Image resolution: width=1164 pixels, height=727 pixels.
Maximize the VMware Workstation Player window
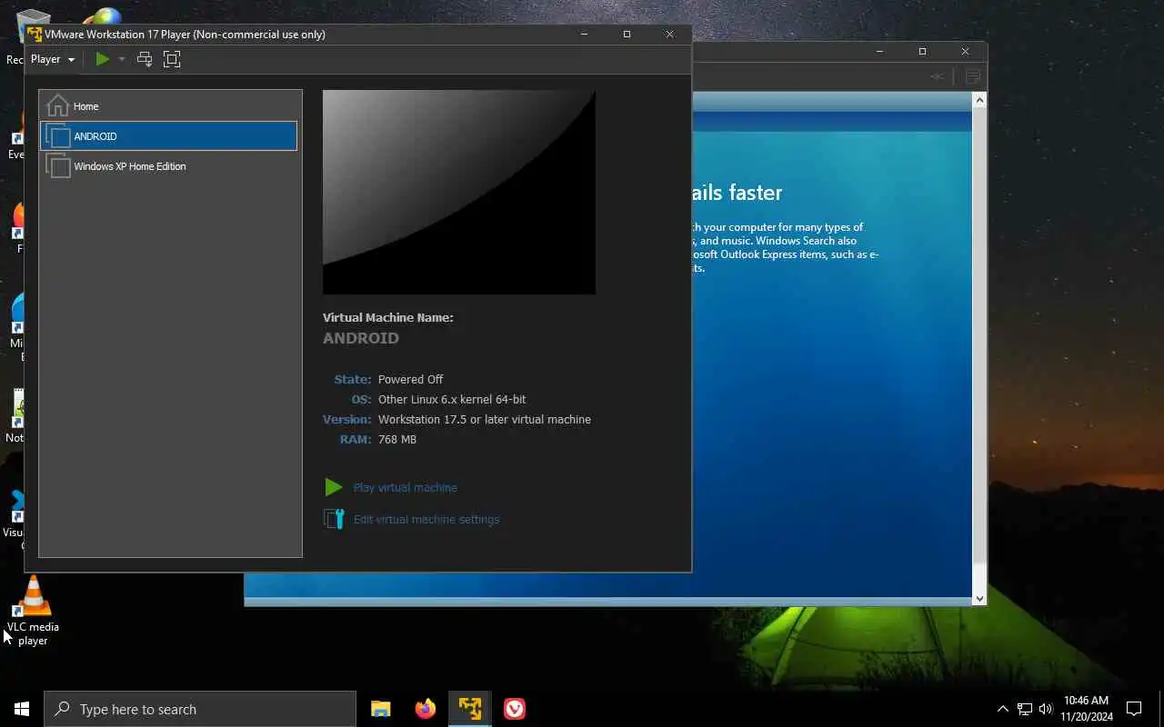click(x=627, y=35)
